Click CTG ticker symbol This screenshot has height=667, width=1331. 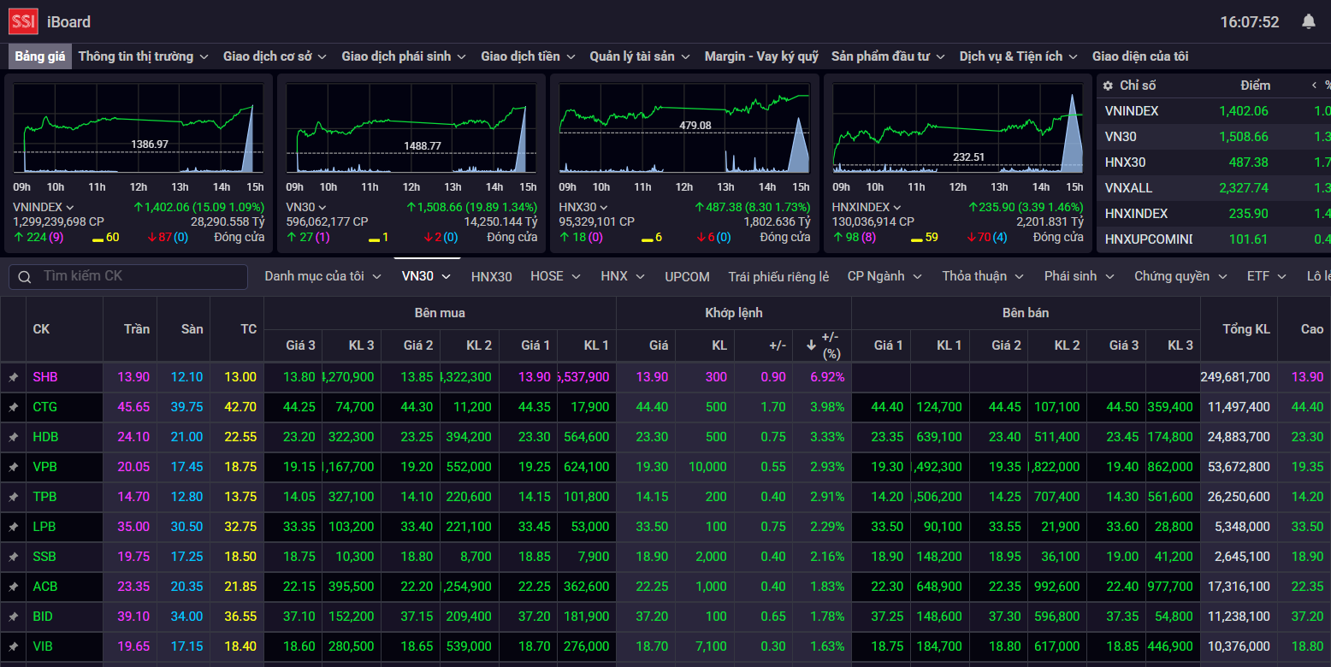(45, 407)
